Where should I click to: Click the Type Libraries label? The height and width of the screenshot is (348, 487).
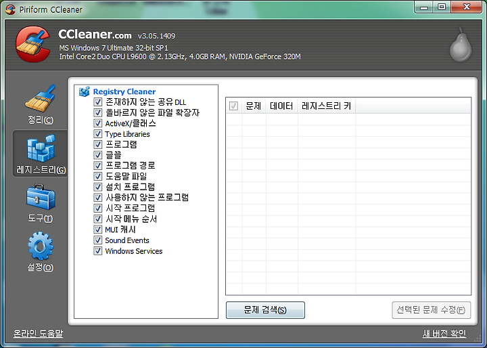[x=127, y=134]
